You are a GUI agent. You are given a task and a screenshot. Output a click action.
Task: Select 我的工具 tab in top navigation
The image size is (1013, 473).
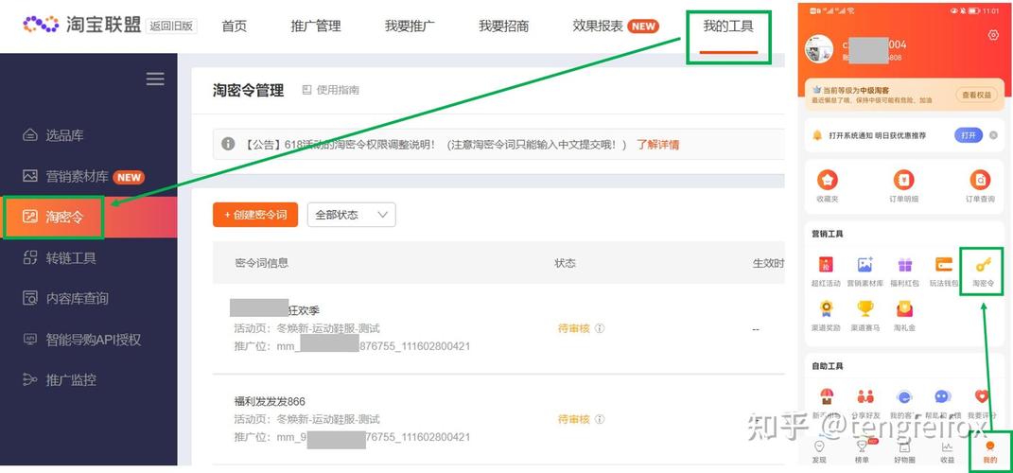728,26
